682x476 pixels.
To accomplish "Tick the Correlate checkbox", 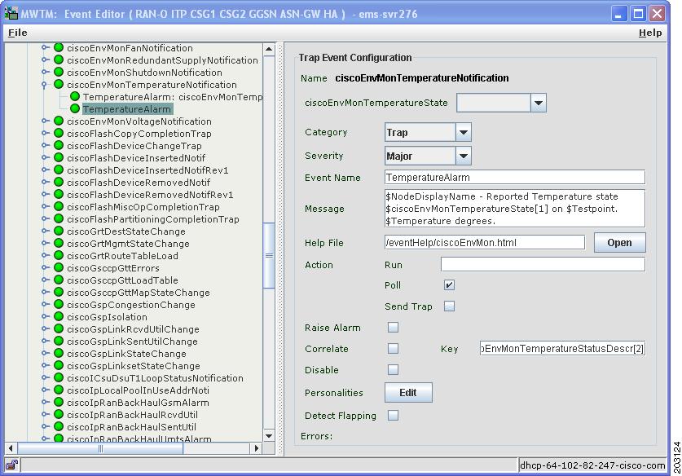I will (393, 349).
